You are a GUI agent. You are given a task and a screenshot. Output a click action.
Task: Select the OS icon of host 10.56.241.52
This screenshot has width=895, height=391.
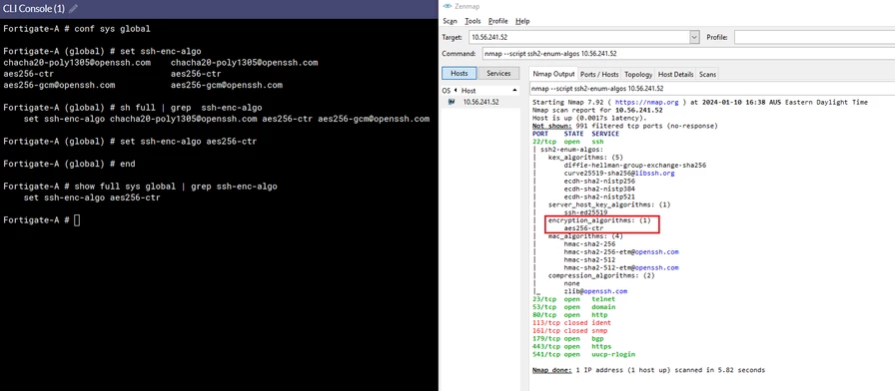(451, 102)
